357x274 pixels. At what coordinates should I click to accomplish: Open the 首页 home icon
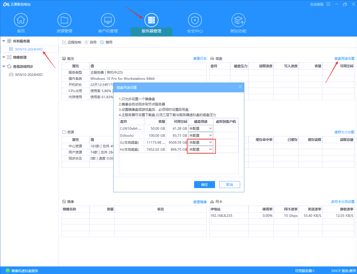21,20
